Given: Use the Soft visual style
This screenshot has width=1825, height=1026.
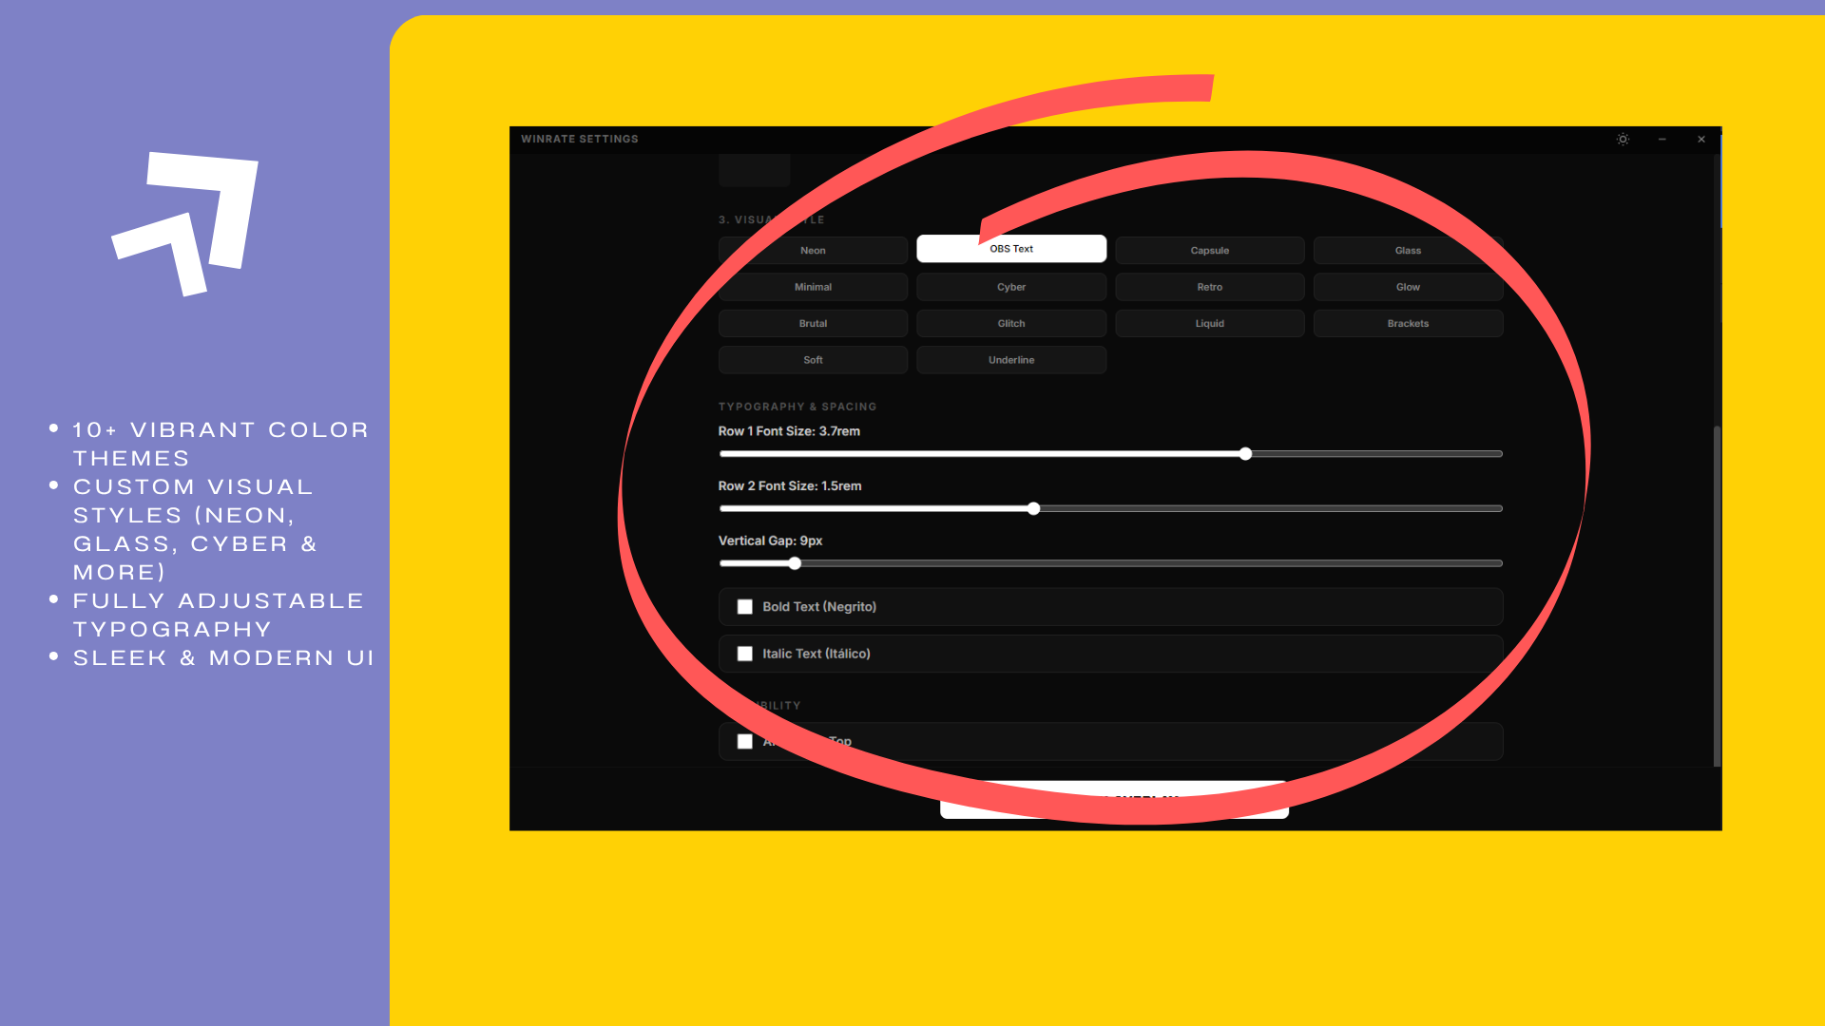Looking at the screenshot, I should point(813,360).
